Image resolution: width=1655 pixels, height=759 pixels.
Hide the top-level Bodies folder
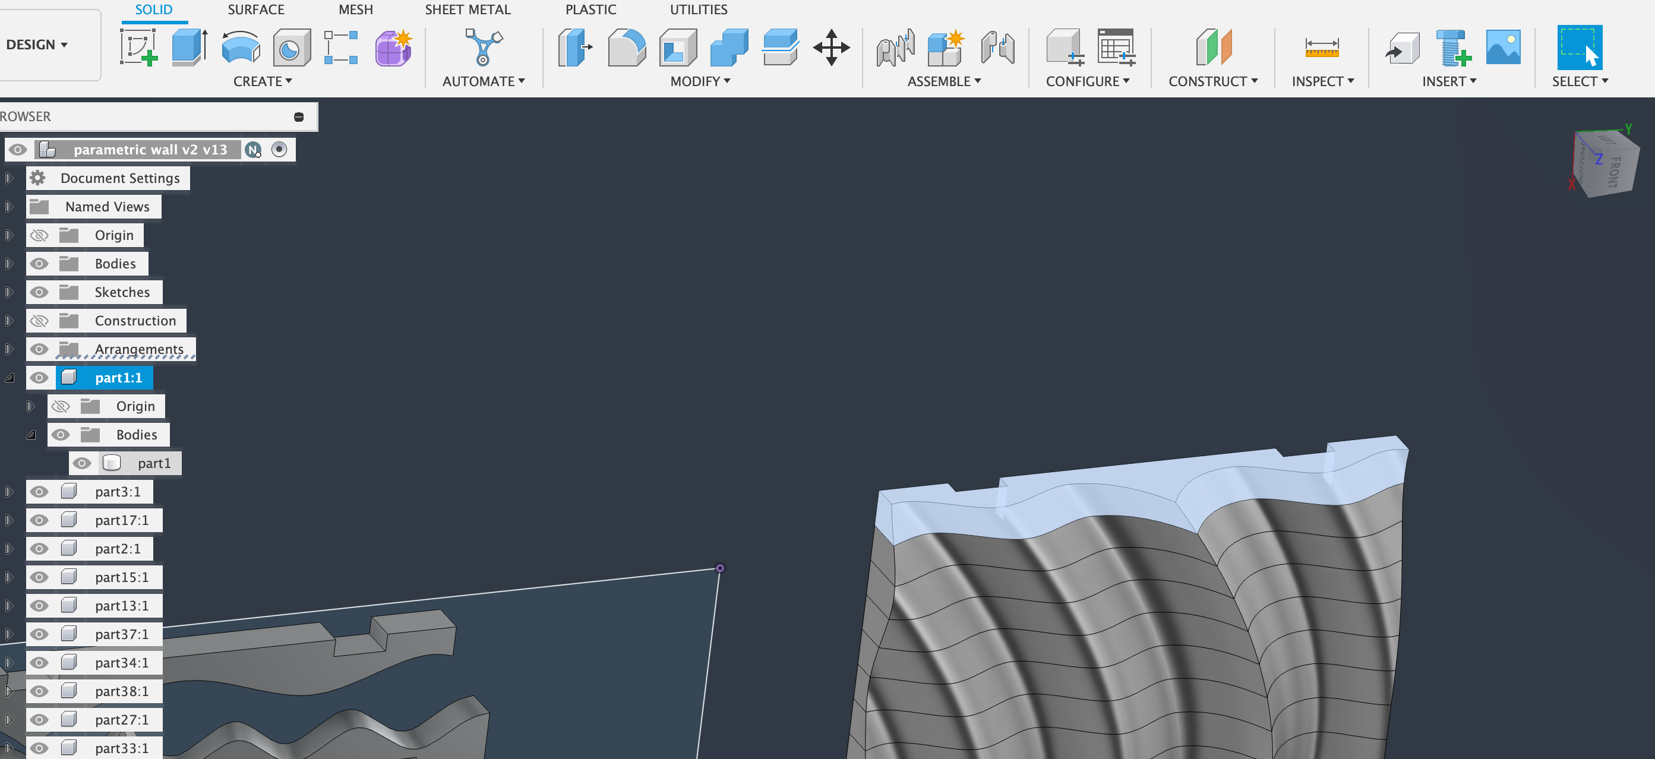tap(39, 263)
